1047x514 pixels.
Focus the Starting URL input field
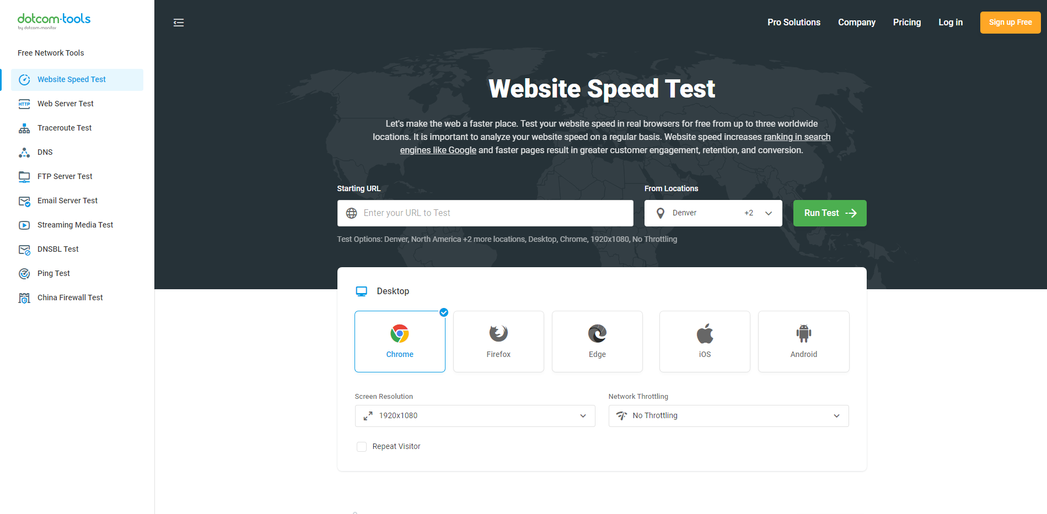485,213
